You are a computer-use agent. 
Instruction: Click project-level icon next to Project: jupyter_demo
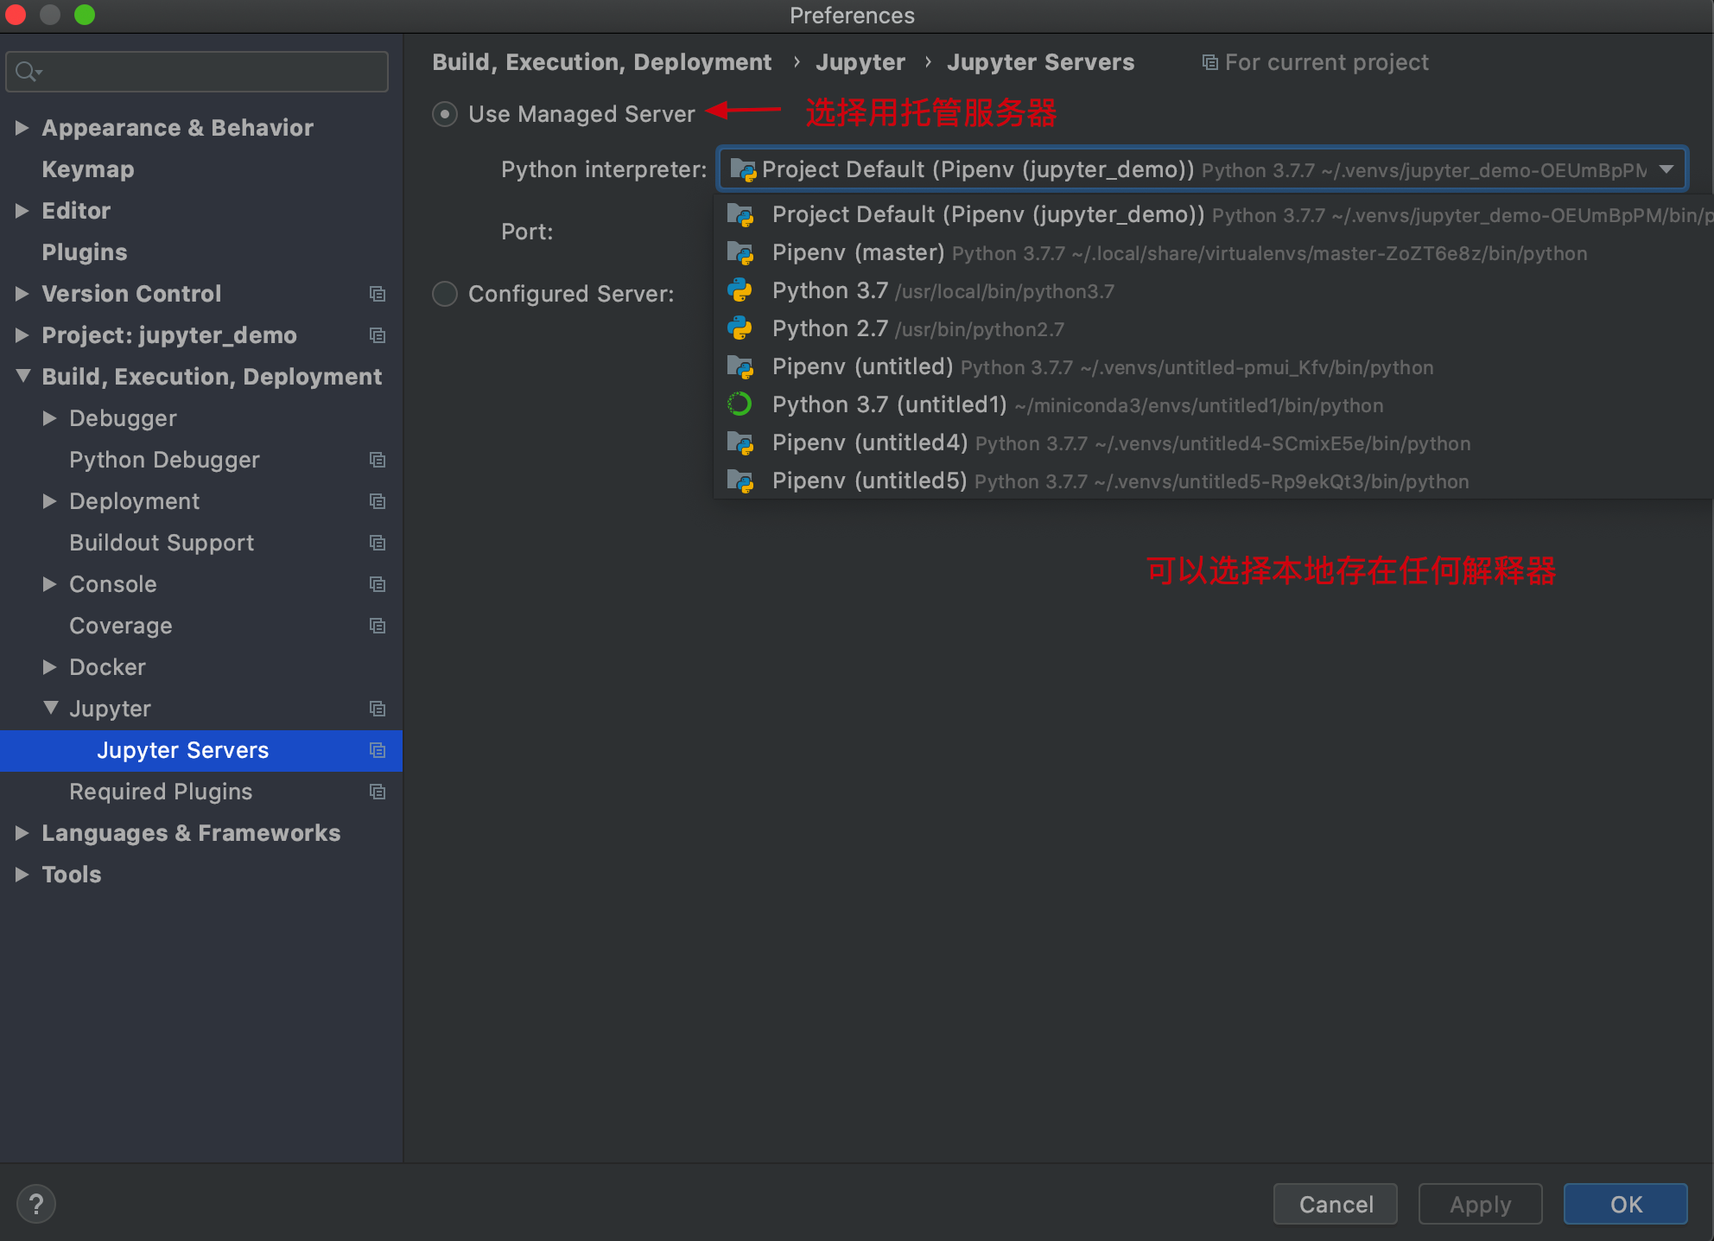tap(378, 335)
